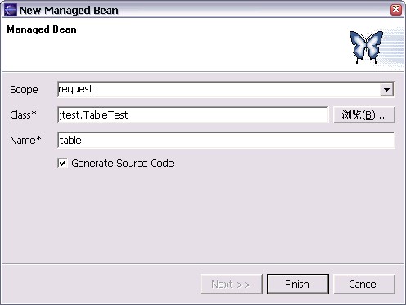The width and height of the screenshot is (406, 305).
Task: Click the Generate Source Code label text
Action: point(123,164)
